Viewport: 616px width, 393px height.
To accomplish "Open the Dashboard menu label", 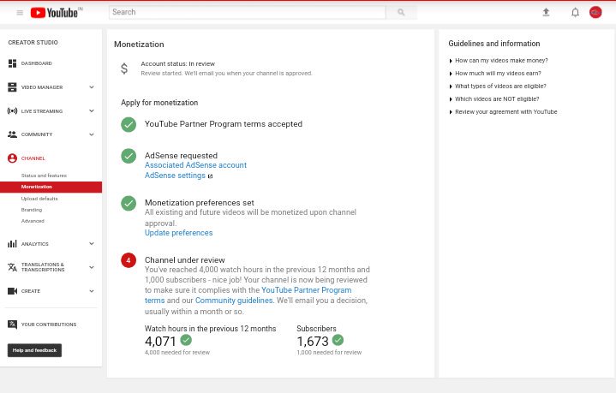I will point(37,63).
